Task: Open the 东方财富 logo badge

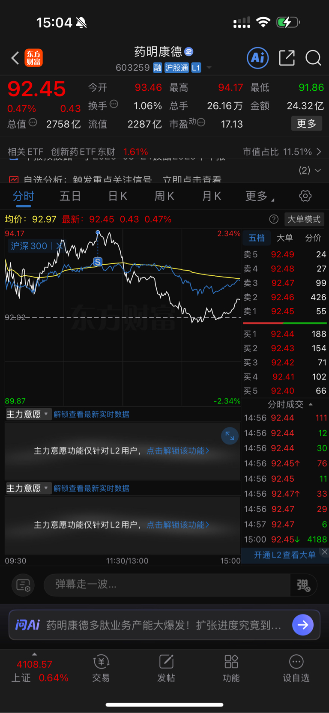Action: point(33,58)
